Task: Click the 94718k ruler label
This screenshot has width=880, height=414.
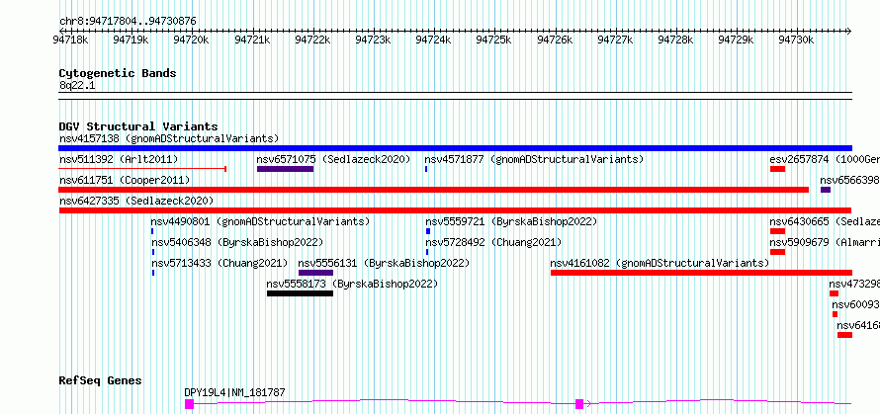Action: click(70, 40)
